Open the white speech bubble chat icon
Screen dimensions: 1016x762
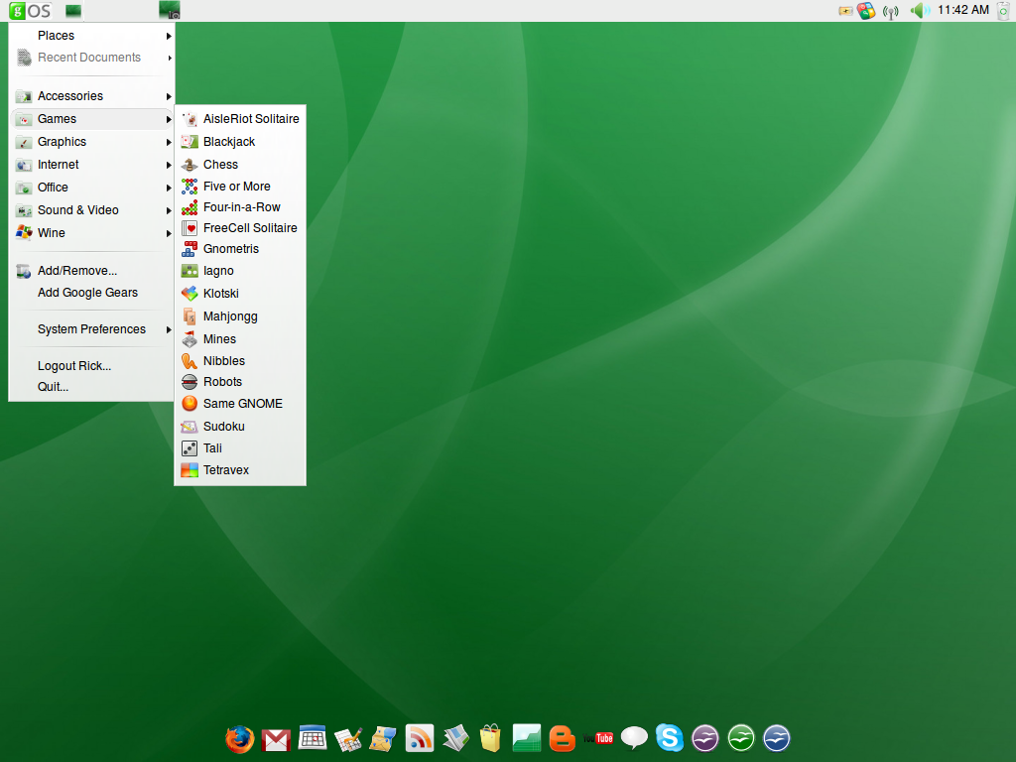coord(634,737)
